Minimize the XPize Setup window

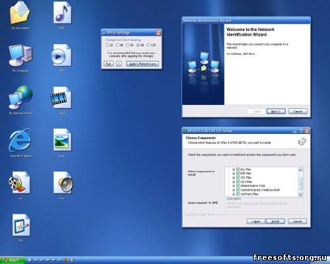[295, 131]
